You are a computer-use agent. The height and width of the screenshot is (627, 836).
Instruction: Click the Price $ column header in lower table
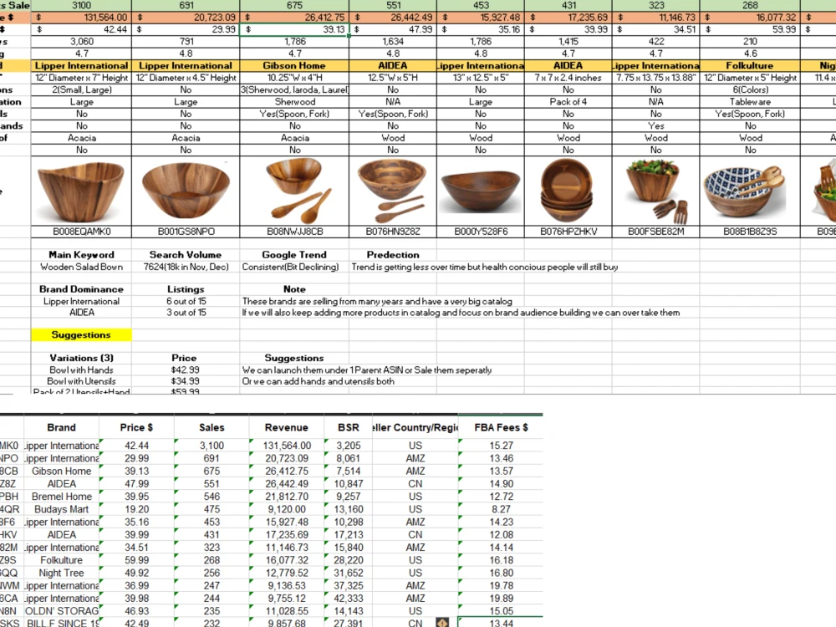click(x=136, y=427)
